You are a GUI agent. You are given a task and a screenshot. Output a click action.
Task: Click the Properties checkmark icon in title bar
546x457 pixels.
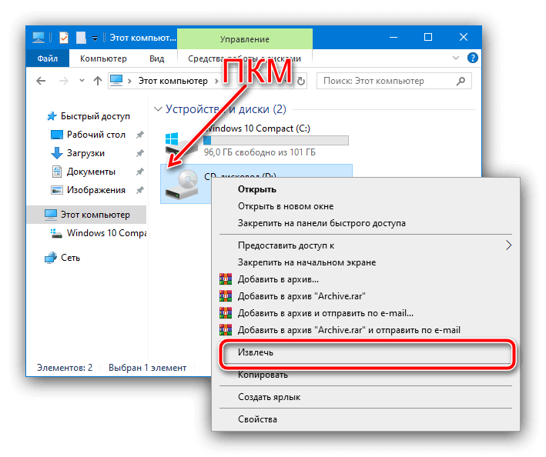click(64, 37)
